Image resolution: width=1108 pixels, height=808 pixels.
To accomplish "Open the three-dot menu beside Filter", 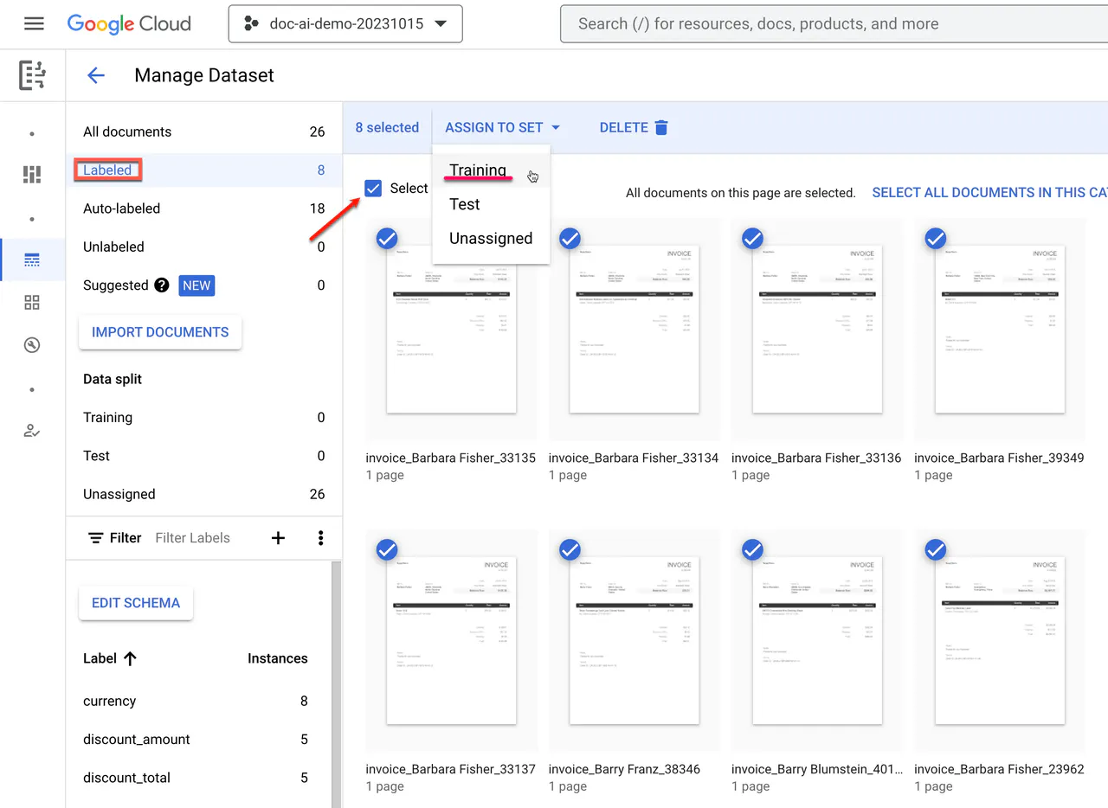I will pyautogui.click(x=320, y=538).
